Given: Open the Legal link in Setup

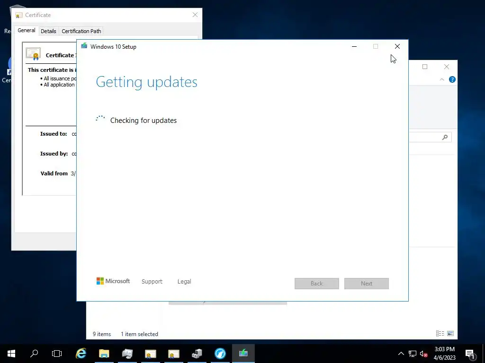Looking at the screenshot, I should click(x=184, y=282).
